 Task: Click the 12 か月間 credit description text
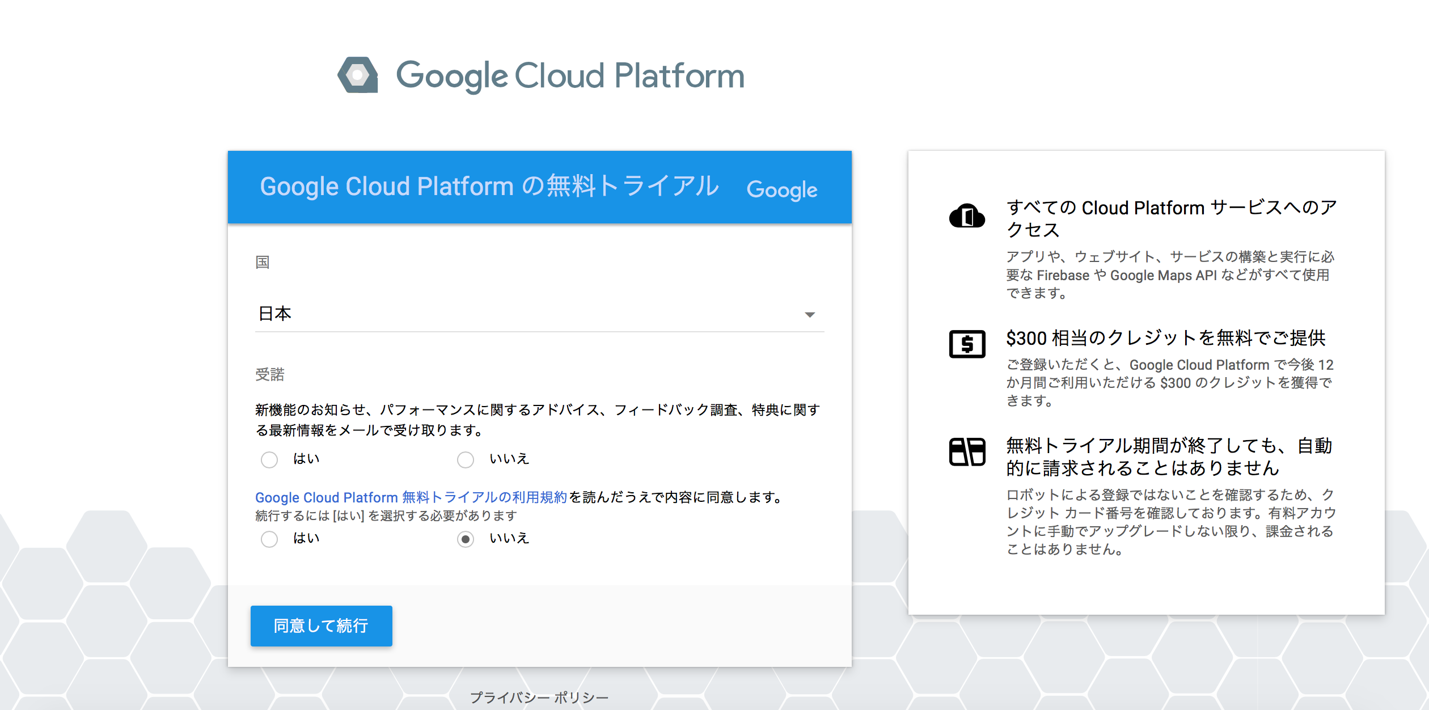coord(1170,383)
